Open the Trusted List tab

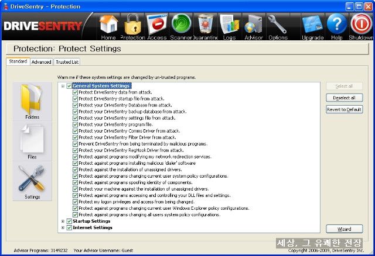tap(67, 62)
